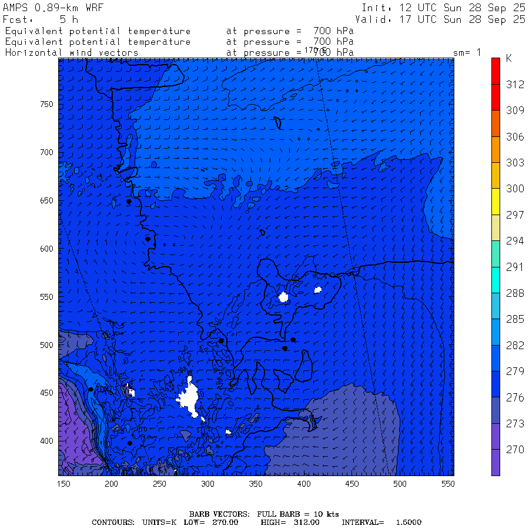Click the 'CONTOURS: UNITS=K' caption text
529x529 pixels.
click(134, 523)
